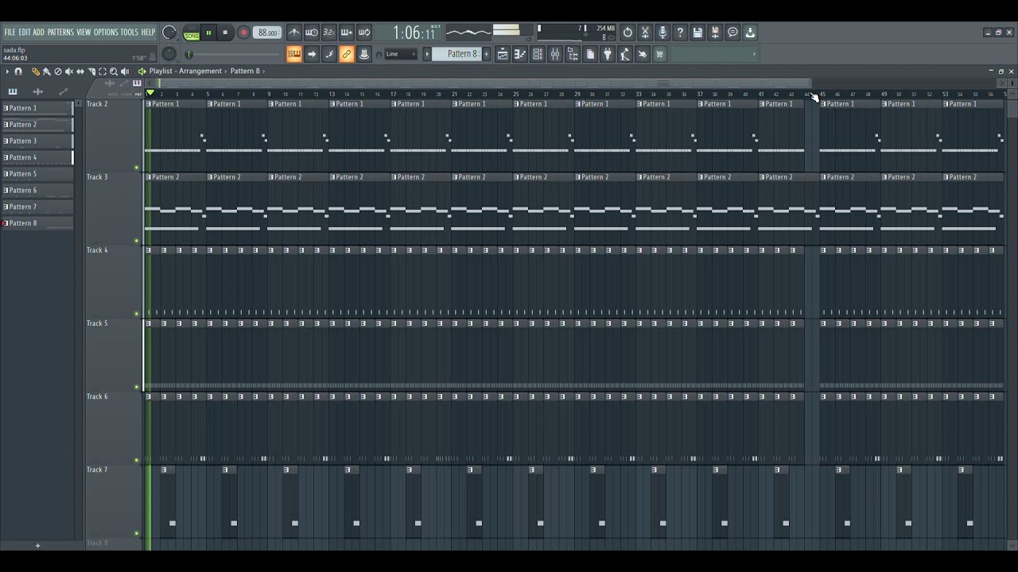Open the TOOLS menu
1018x572 pixels.
pyautogui.click(x=130, y=33)
